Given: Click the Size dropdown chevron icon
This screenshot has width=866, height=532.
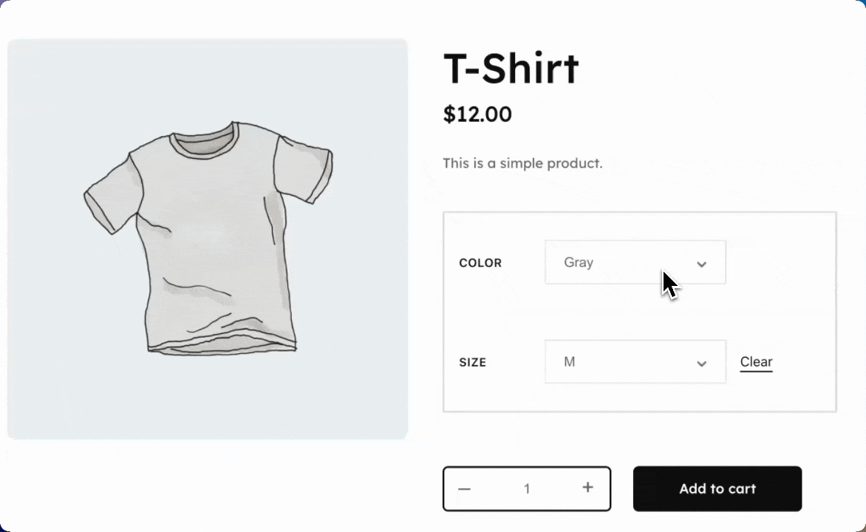Looking at the screenshot, I should point(701,364).
